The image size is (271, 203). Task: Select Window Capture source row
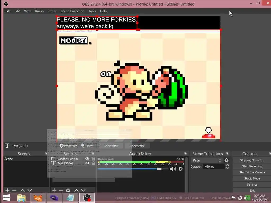tap(73, 159)
